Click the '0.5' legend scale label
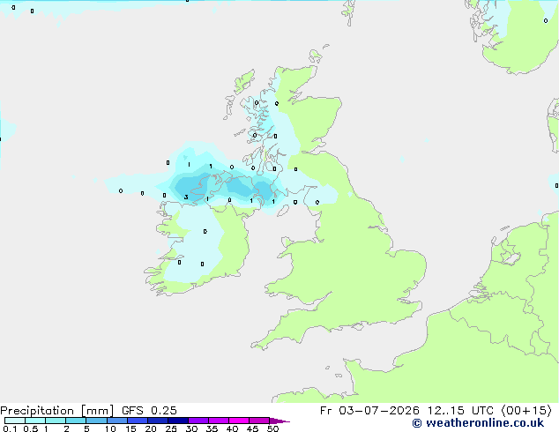 click(31, 428)
